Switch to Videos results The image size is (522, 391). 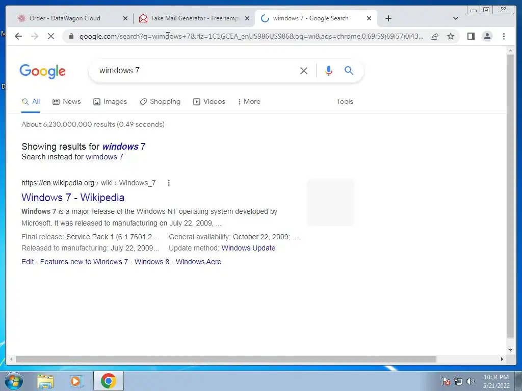click(210, 102)
